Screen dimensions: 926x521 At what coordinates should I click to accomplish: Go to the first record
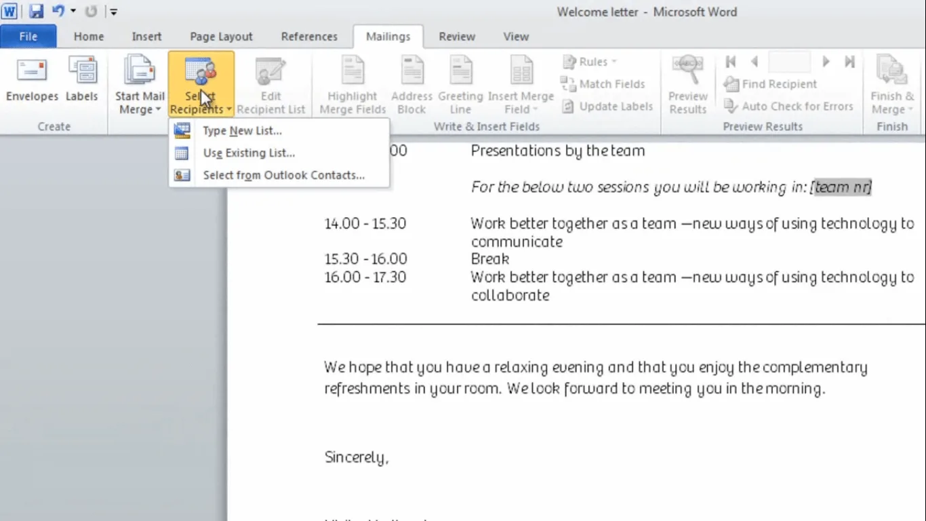pos(730,62)
